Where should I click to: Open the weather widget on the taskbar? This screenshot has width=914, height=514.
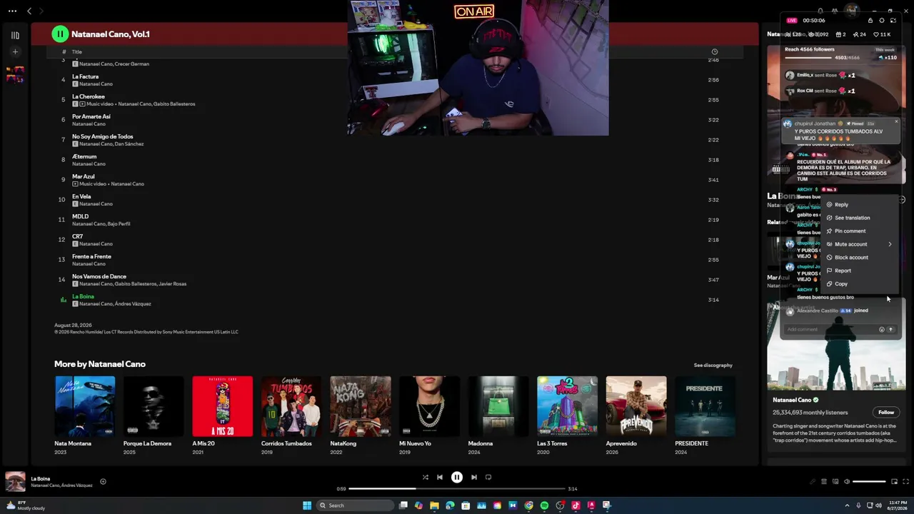click(x=25, y=505)
